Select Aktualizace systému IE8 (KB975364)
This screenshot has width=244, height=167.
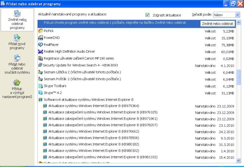pyautogui.click(x=137, y=106)
